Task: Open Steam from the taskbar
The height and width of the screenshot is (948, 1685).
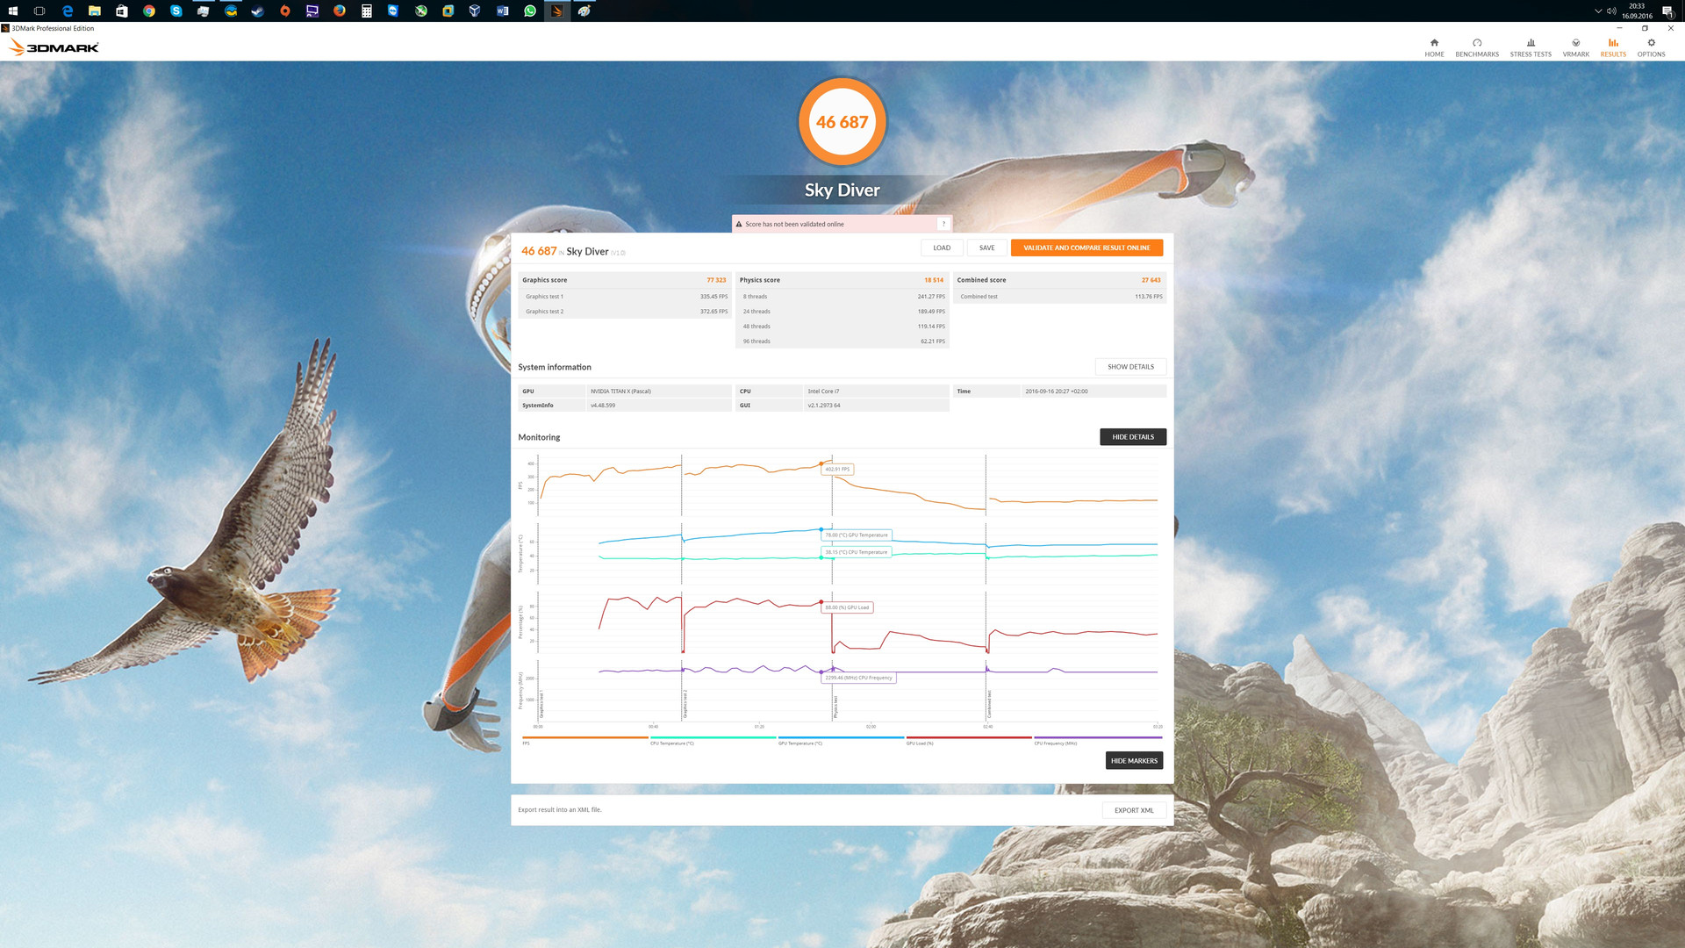Action: pos(258,11)
